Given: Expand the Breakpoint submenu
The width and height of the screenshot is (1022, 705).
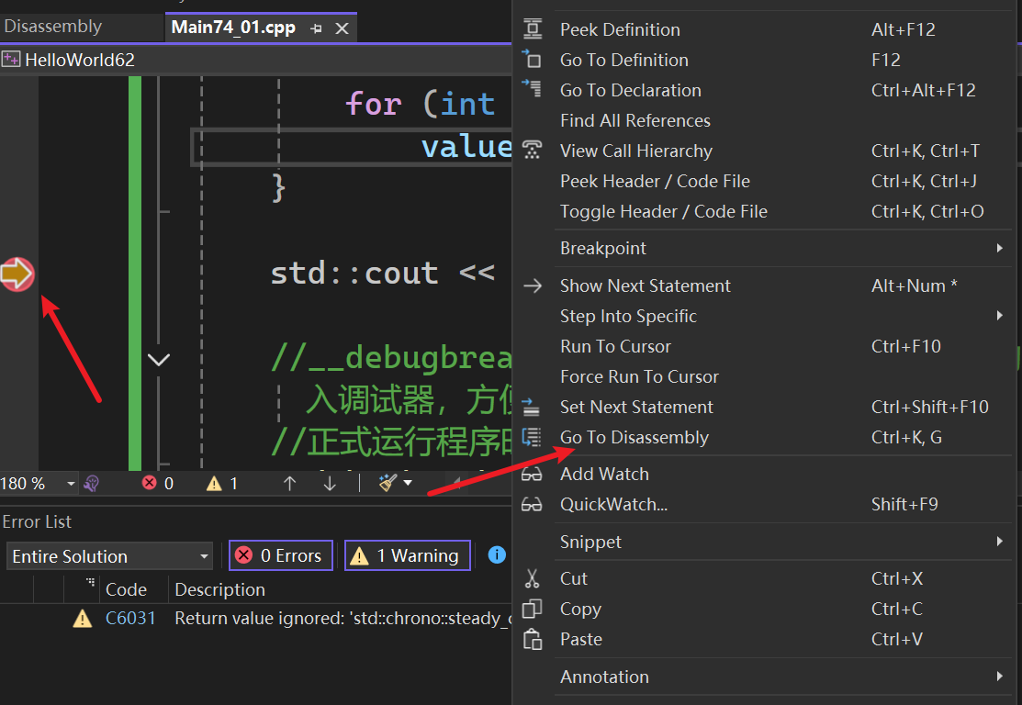Looking at the screenshot, I should point(602,248).
